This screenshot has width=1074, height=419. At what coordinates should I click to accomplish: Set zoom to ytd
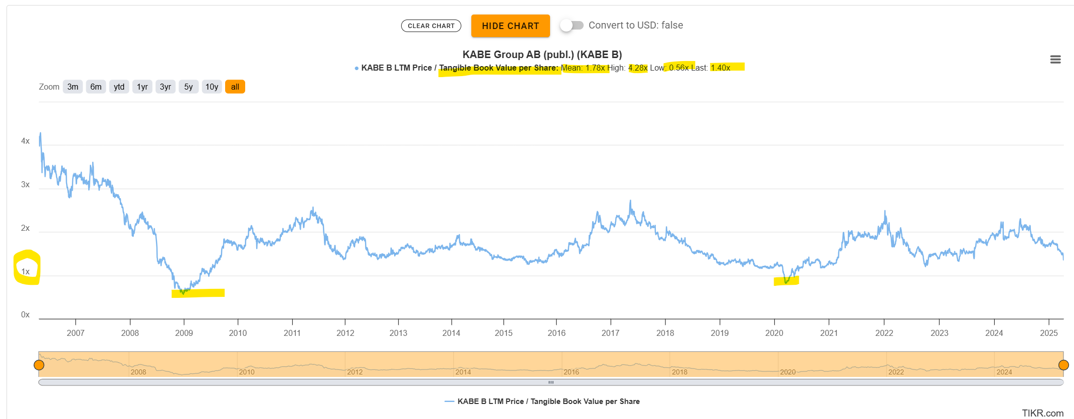(119, 87)
